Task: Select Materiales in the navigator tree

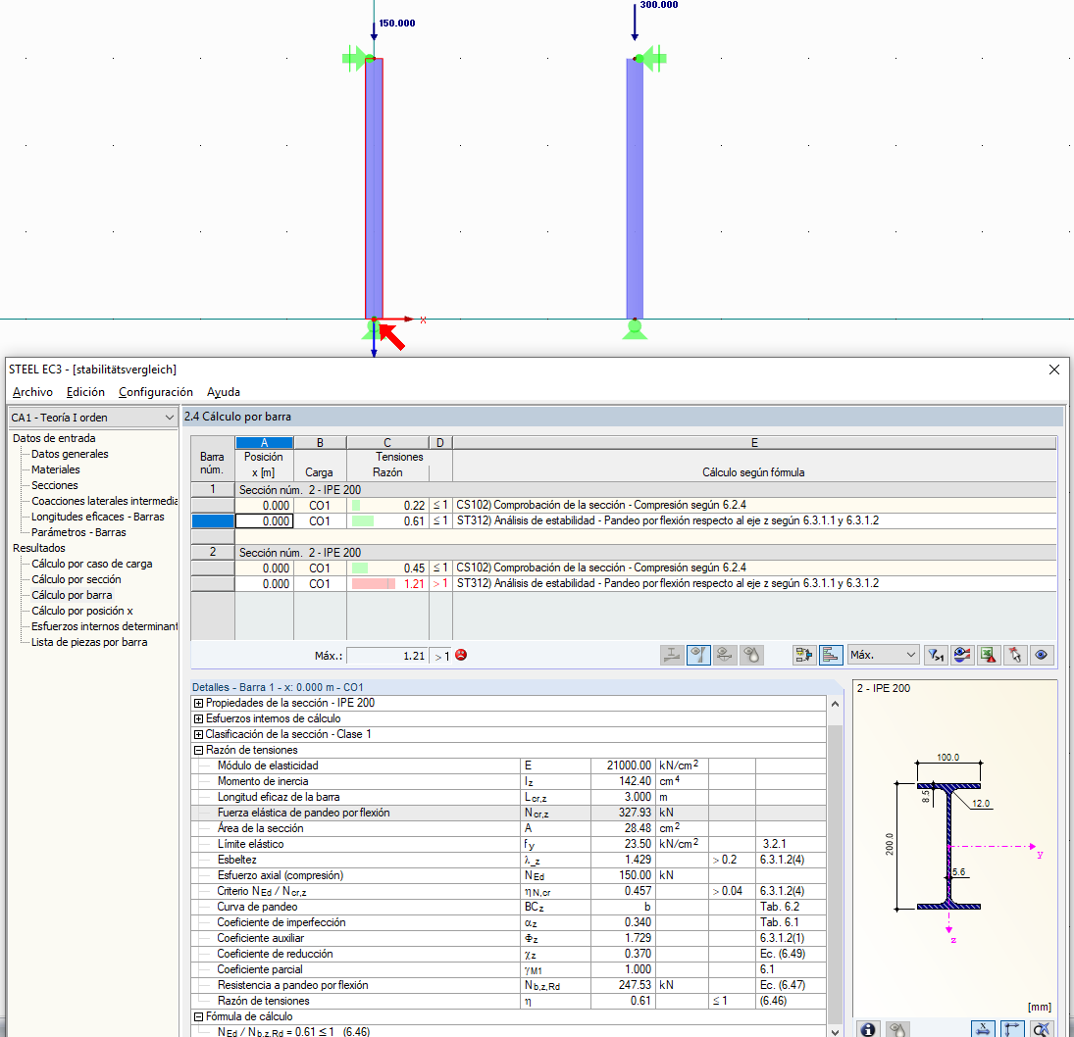Action: [x=56, y=469]
